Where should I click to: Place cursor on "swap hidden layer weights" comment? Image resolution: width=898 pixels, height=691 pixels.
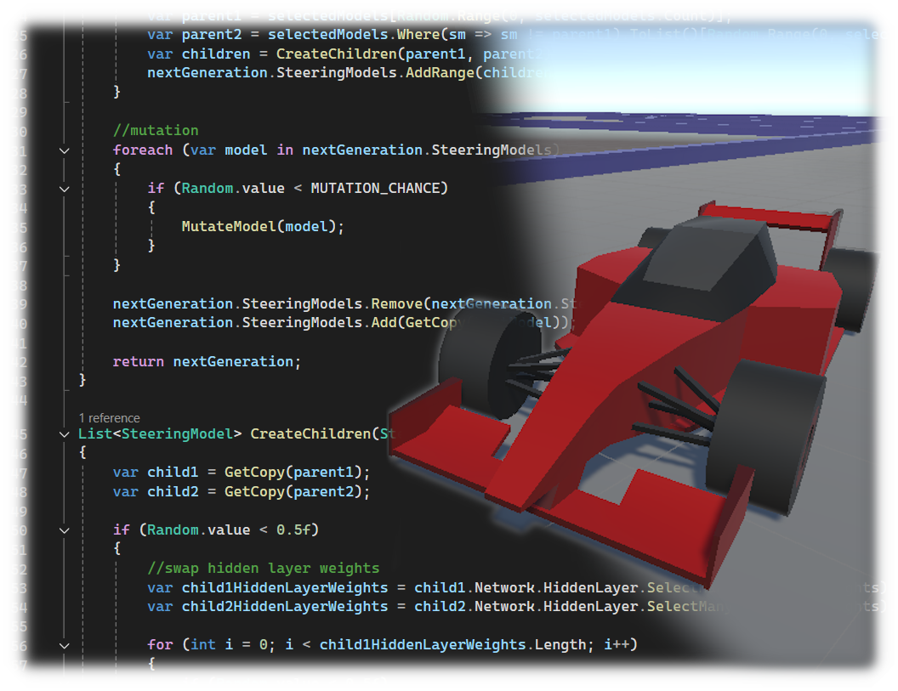(x=264, y=568)
